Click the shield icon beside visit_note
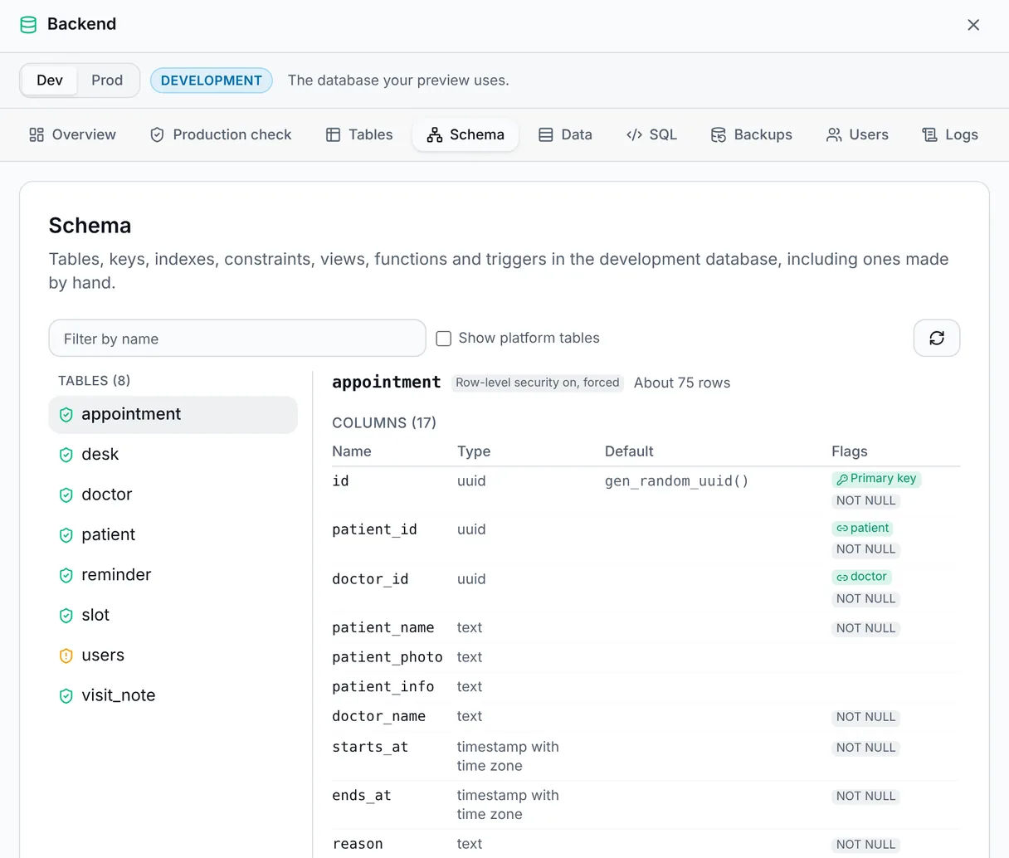Screen dimensions: 1009x858 (66, 696)
